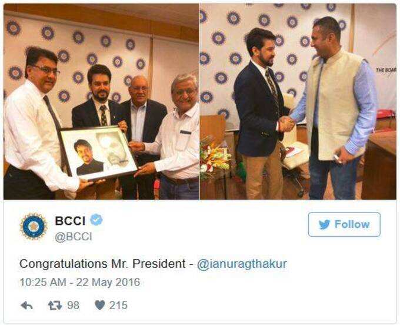Screen dimensions: 400x325
Task: Click the 'Follow' text label
Action: click(352, 224)
